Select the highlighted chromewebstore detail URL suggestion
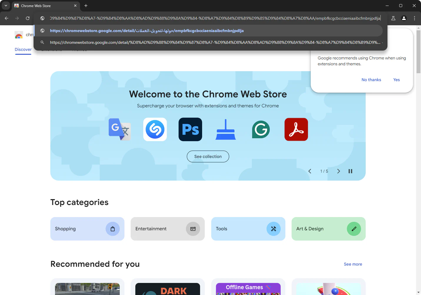 point(208,31)
